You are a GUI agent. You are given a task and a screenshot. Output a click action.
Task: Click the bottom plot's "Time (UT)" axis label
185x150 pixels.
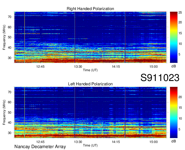(90, 145)
